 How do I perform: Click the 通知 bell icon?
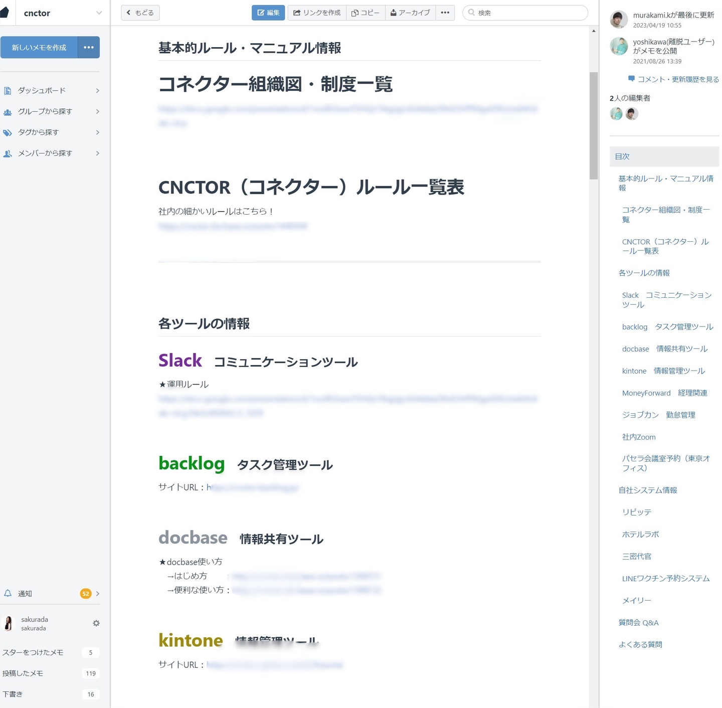tap(8, 593)
